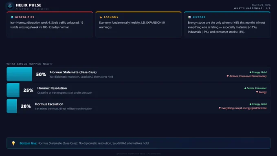Click the Economy flame icon

(101, 17)
